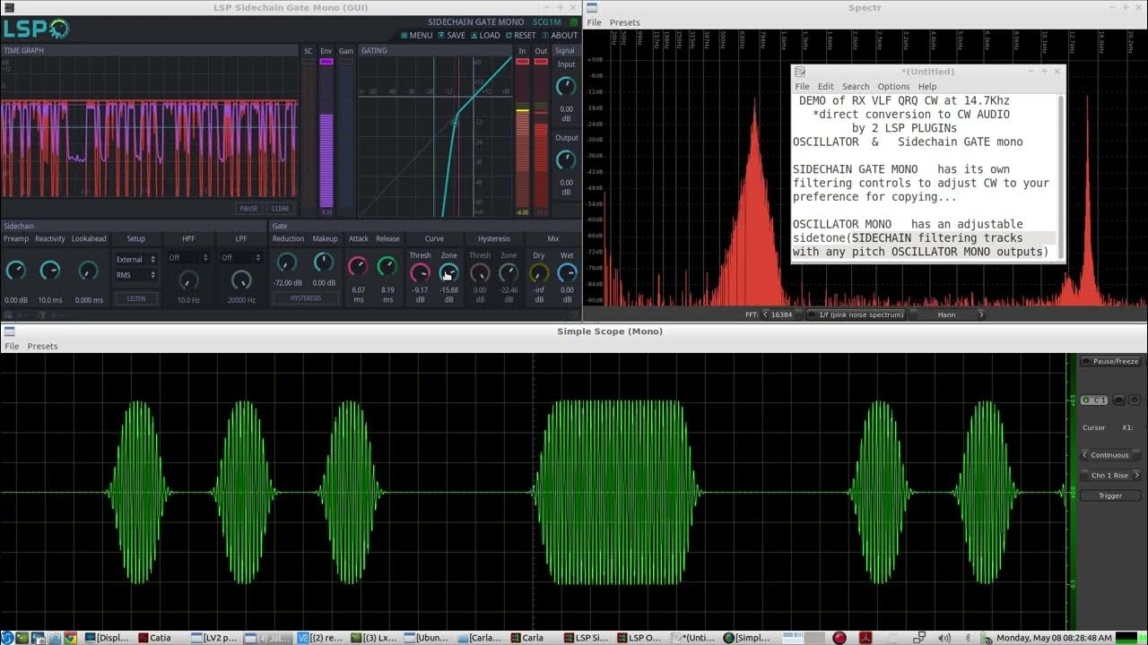1148x645 pixels.
Task: Toggle the HYSTERESIS button in the Gate section
Action: [x=305, y=298]
